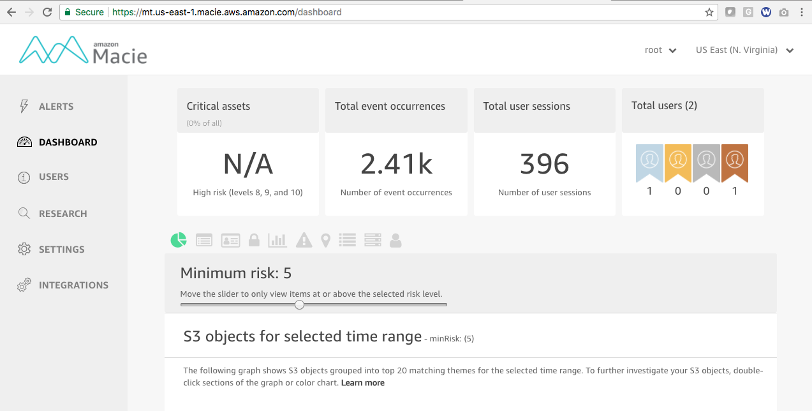This screenshot has height=411, width=812.
Task: Click the 2.41k event occurrences value
Action: click(x=396, y=165)
